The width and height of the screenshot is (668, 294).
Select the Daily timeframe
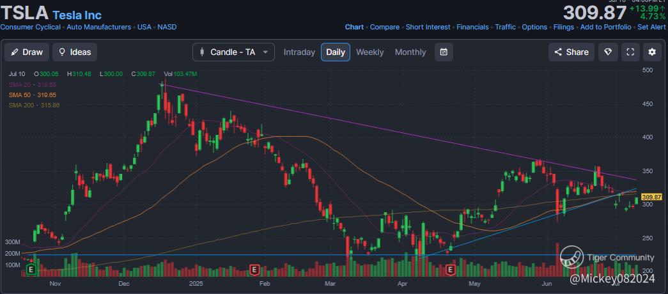pos(335,52)
